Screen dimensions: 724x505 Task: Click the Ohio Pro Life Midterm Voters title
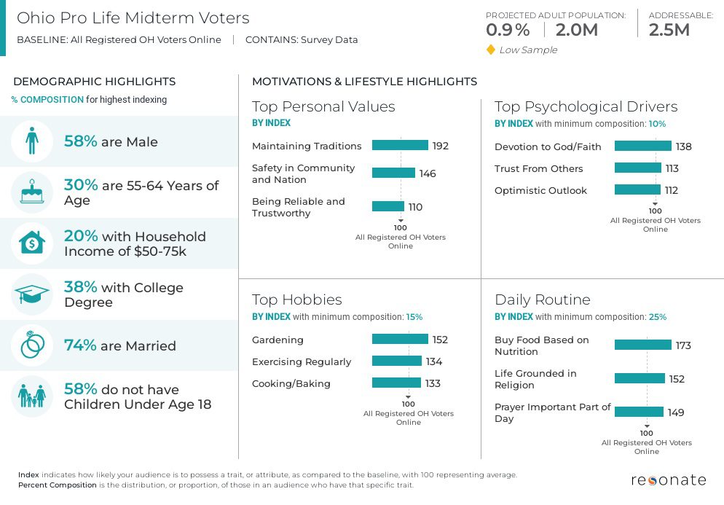[x=133, y=18]
